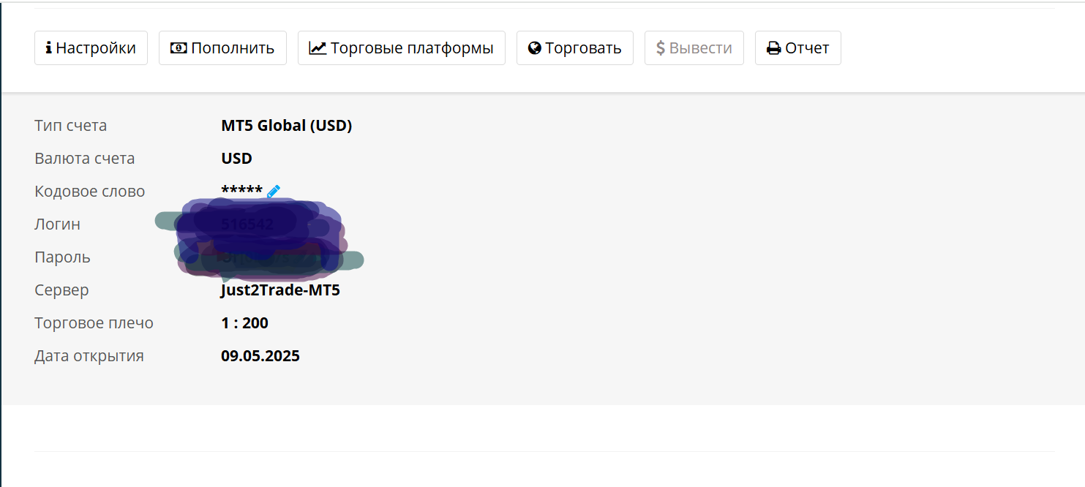Click the Кодовое слово label
This screenshot has height=487, width=1085.
[90, 192]
